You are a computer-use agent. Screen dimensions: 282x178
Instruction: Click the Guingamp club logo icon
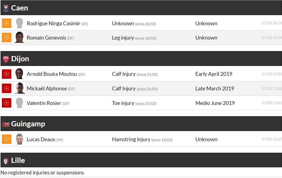6,124
